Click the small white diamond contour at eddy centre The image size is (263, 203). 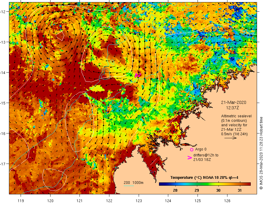coord(60,36)
